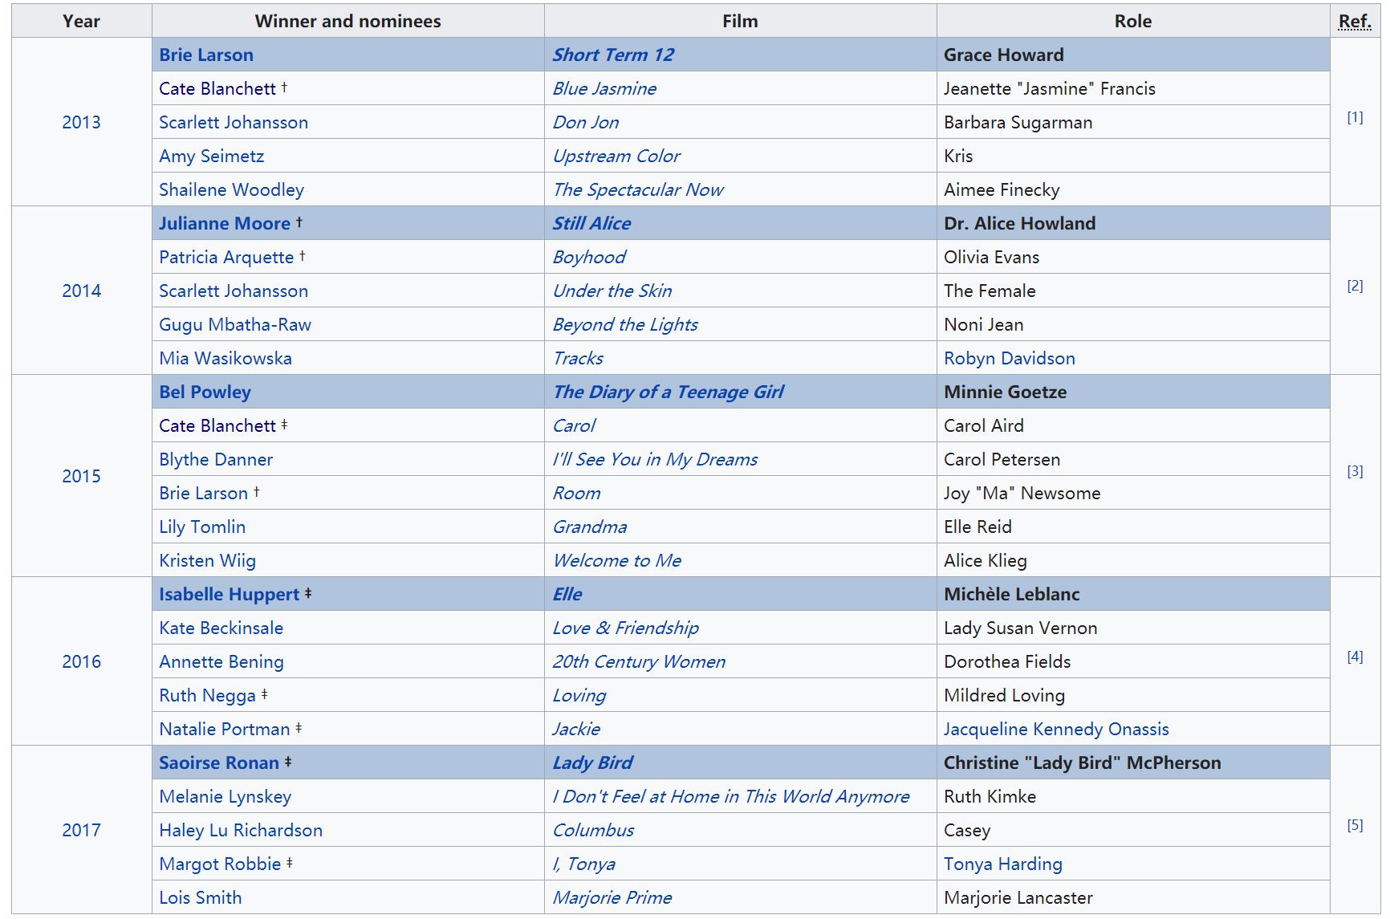Open the Marjorie Prime film link
Image resolution: width=1390 pixels, height=919 pixels.
point(612,897)
